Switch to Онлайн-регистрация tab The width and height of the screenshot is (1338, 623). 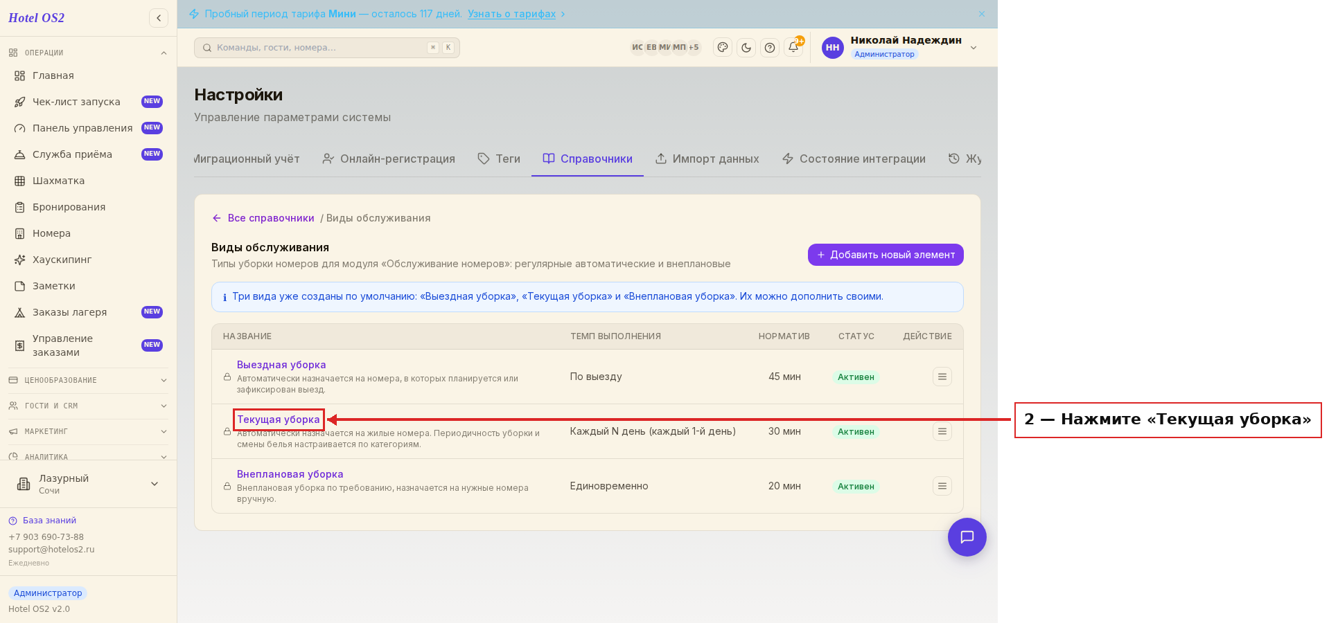tap(389, 159)
